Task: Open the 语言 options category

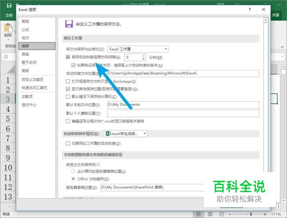Action: point(25,54)
